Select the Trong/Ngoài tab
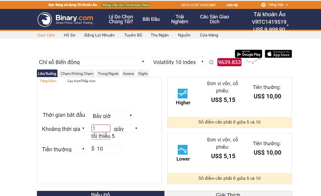The image size is (321, 196). pyautogui.click(x=108, y=74)
